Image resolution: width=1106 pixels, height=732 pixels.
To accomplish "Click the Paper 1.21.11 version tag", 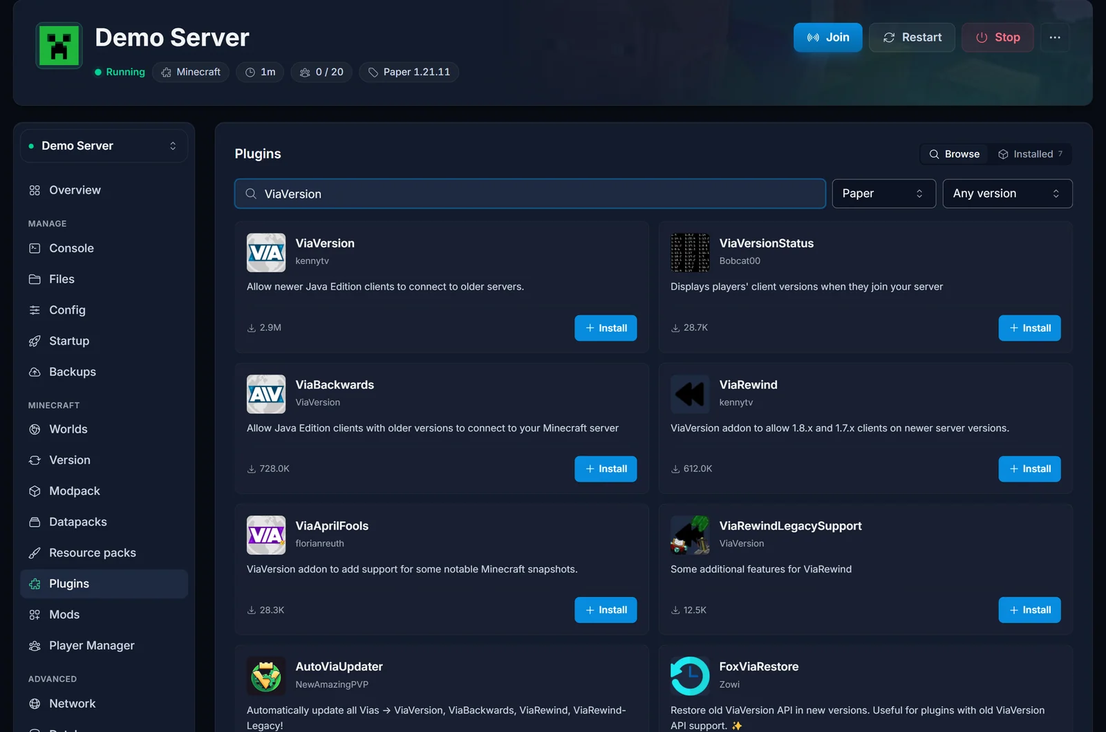I will tap(409, 72).
